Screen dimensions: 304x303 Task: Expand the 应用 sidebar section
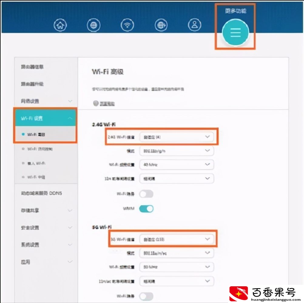coord(46,262)
